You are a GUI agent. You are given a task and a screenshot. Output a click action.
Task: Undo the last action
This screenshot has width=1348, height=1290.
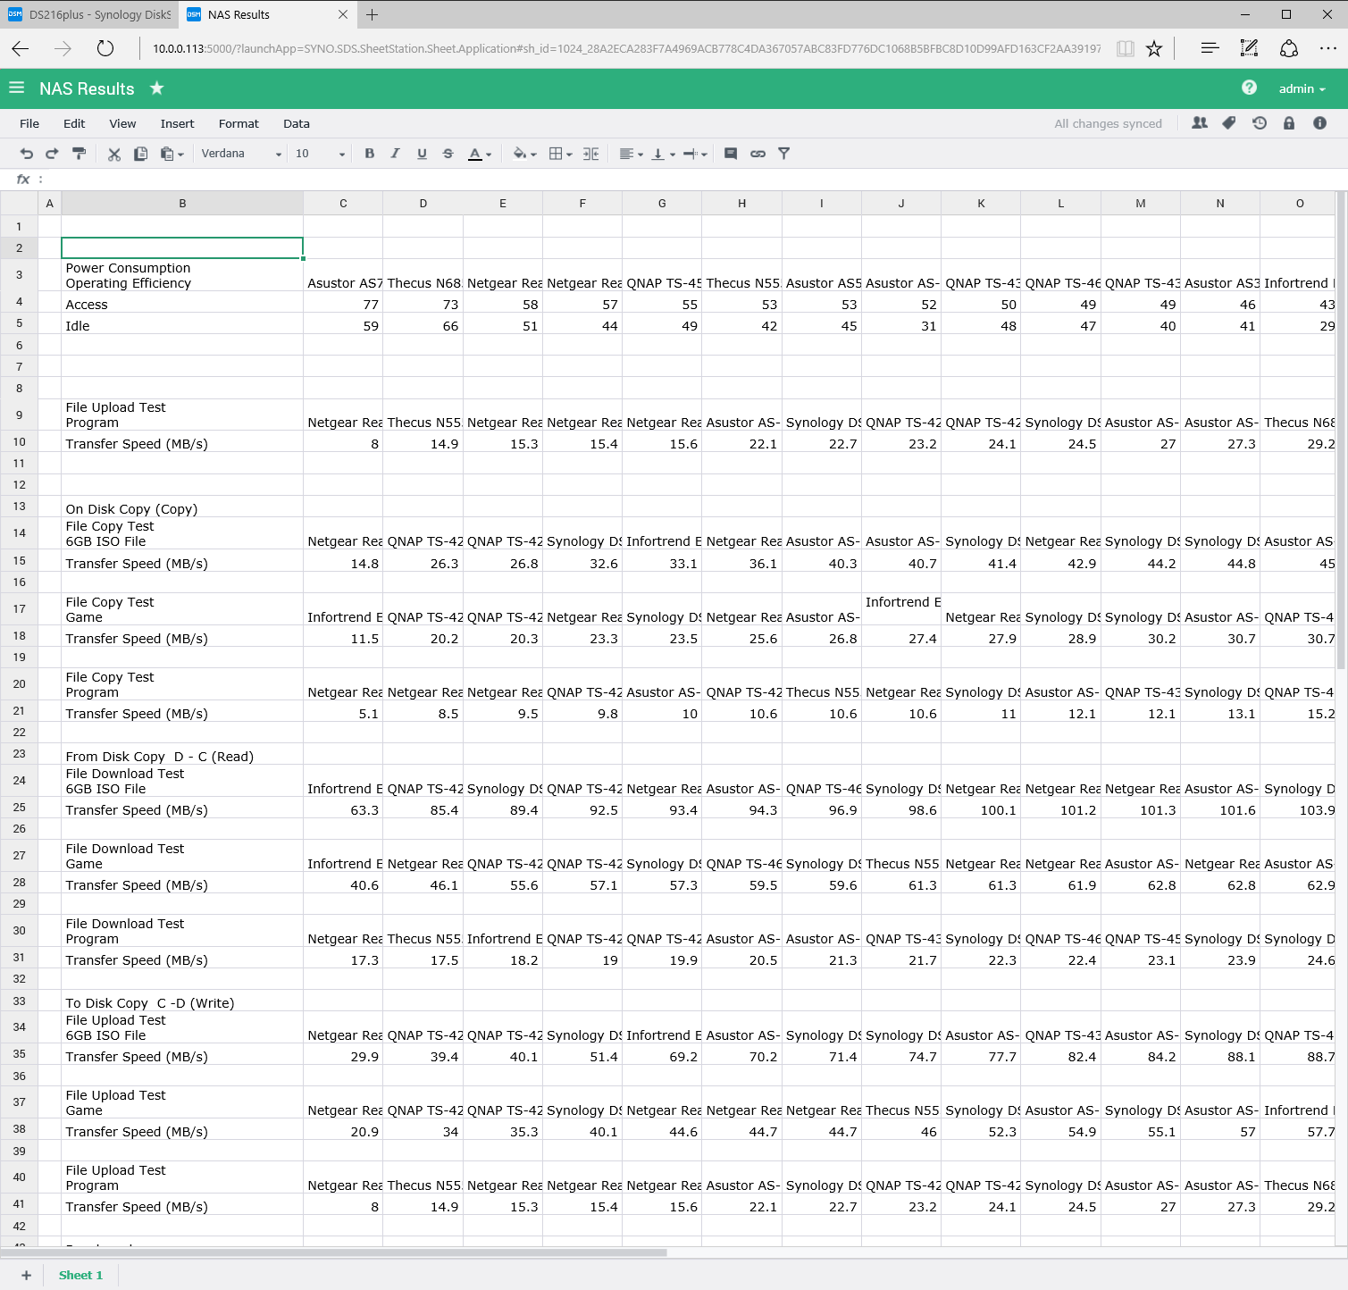coord(27,154)
